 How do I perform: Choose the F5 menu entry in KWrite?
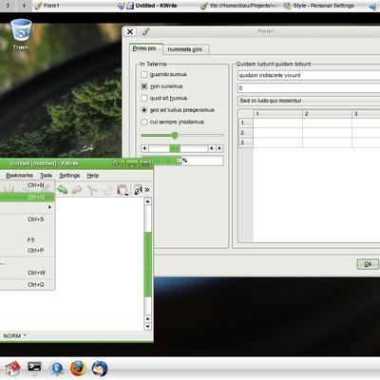tap(28, 239)
